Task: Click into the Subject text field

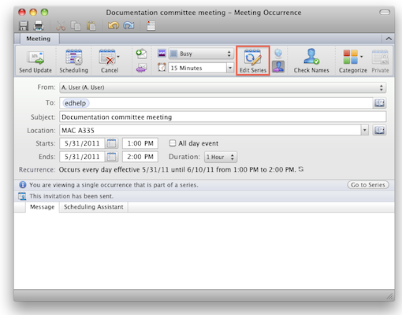Action: point(223,117)
